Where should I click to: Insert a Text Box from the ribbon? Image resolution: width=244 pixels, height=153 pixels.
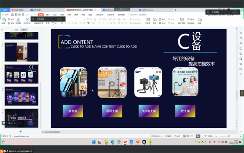click(148, 20)
